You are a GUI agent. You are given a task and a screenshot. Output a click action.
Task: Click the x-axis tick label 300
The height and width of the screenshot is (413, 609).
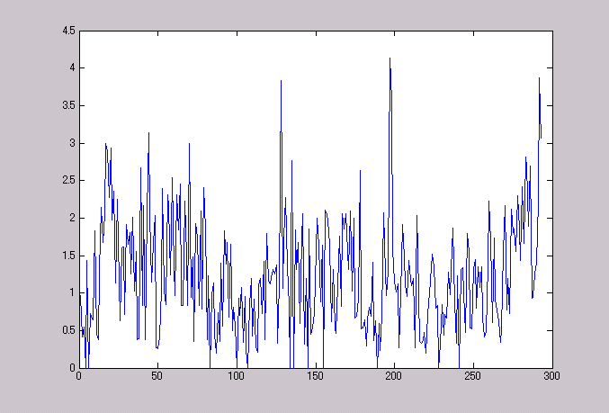click(x=551, y=377)
